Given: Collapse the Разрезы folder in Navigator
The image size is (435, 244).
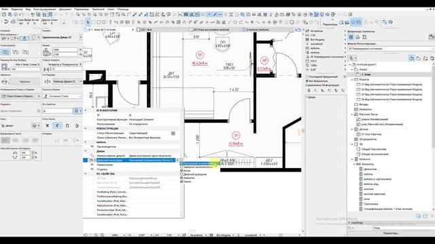Looking at the screenshot, I should pyautogui.click(x=352, y=79).
